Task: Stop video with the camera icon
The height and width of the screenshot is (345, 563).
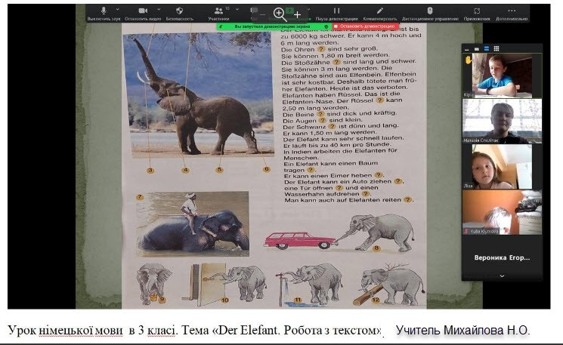Action: [x=141, y=11]
